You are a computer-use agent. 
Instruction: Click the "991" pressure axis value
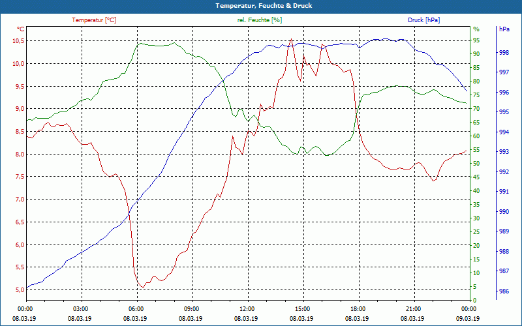504,192
